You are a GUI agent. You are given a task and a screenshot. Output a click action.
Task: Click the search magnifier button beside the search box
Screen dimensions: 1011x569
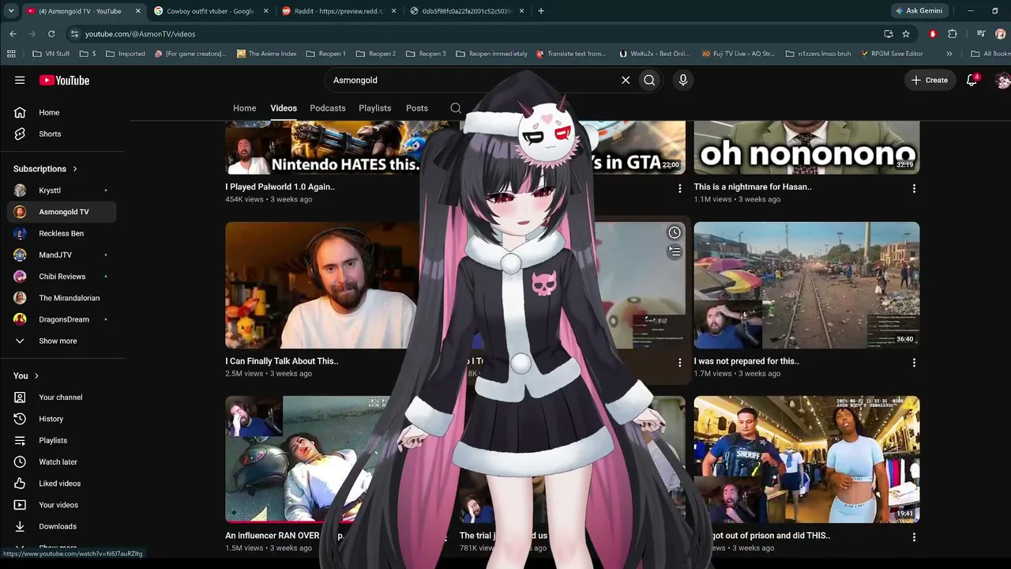tap(649, 80)
